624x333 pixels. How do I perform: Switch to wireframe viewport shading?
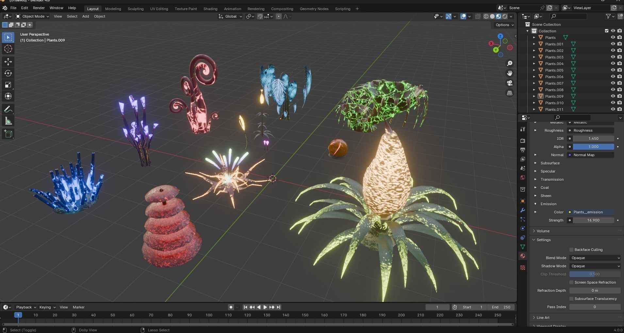coord(486,16)
